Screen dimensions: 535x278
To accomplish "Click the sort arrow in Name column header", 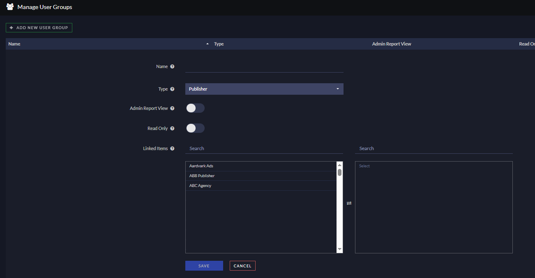I will (208, 44).
